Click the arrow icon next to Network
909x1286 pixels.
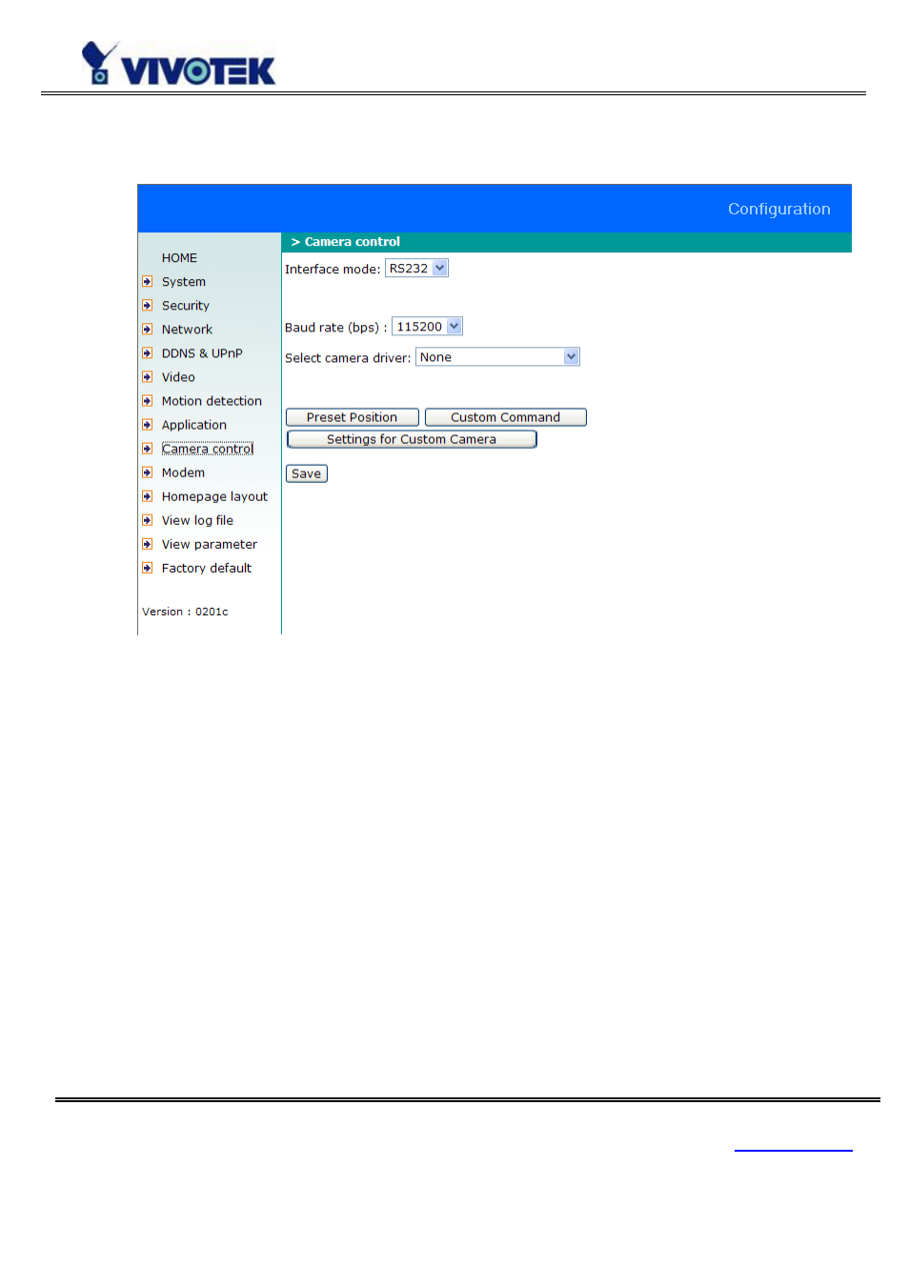point(147,330)
